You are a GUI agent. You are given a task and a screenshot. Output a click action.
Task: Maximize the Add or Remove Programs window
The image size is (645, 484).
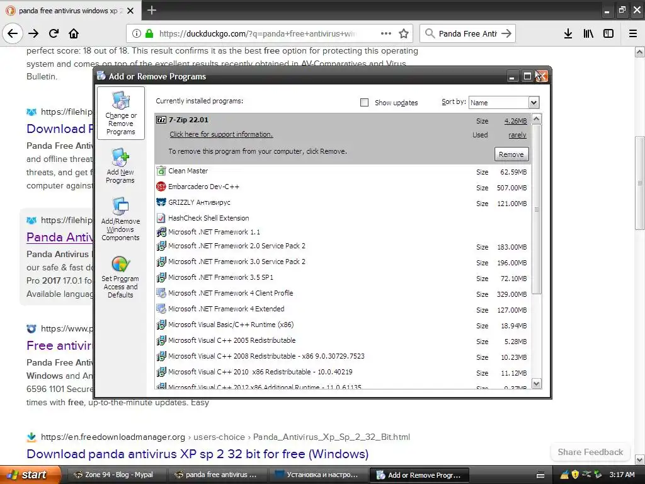click(527, 76)
